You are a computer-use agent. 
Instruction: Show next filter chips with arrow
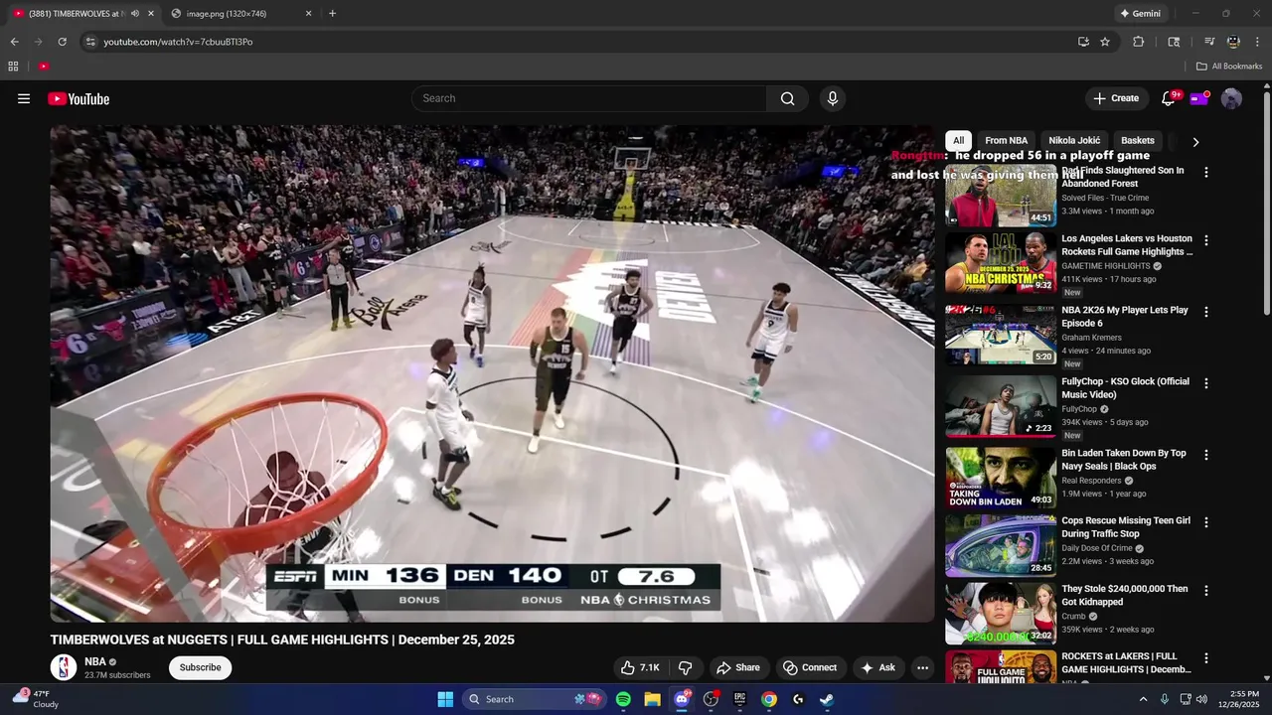click(x=1195, y=142)
